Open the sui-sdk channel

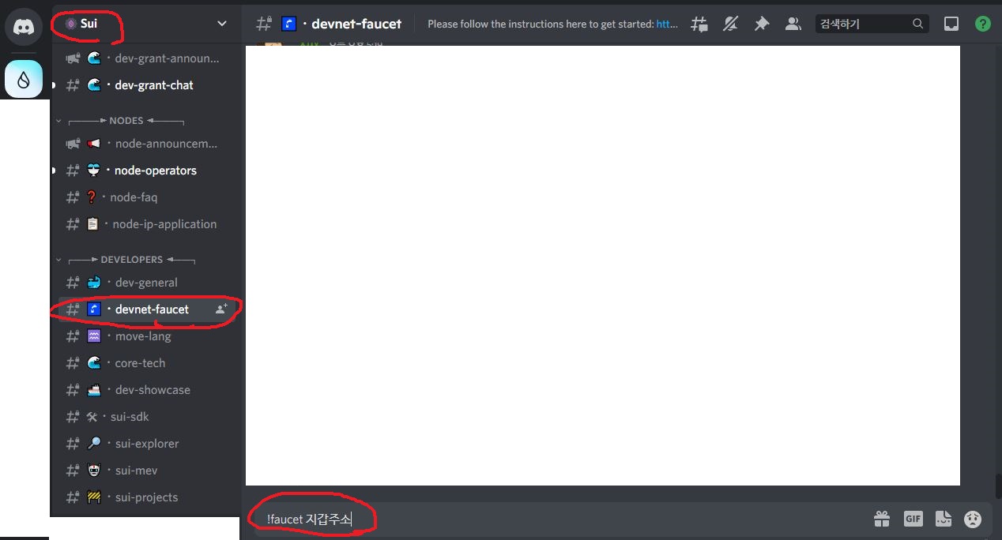[146, 417]
